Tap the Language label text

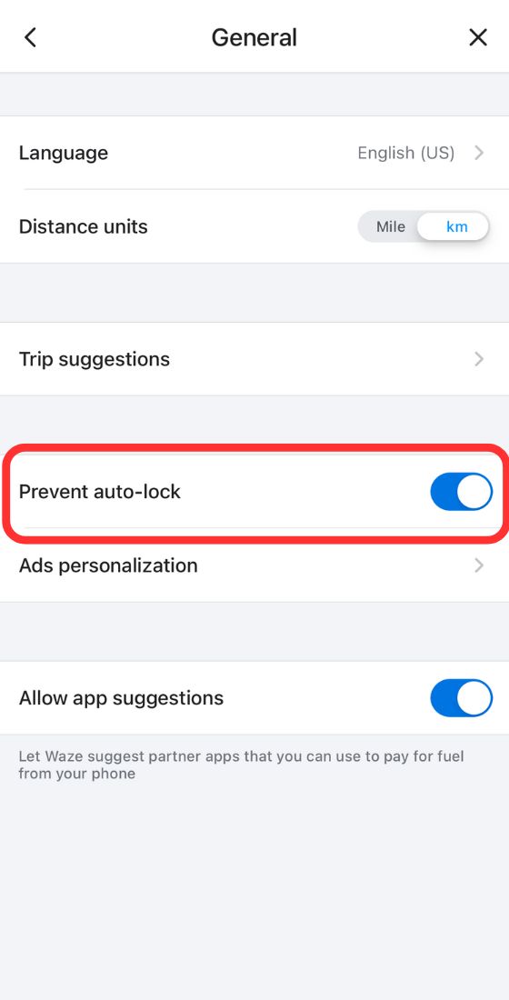pyautogui.click(x=63, y=153)
